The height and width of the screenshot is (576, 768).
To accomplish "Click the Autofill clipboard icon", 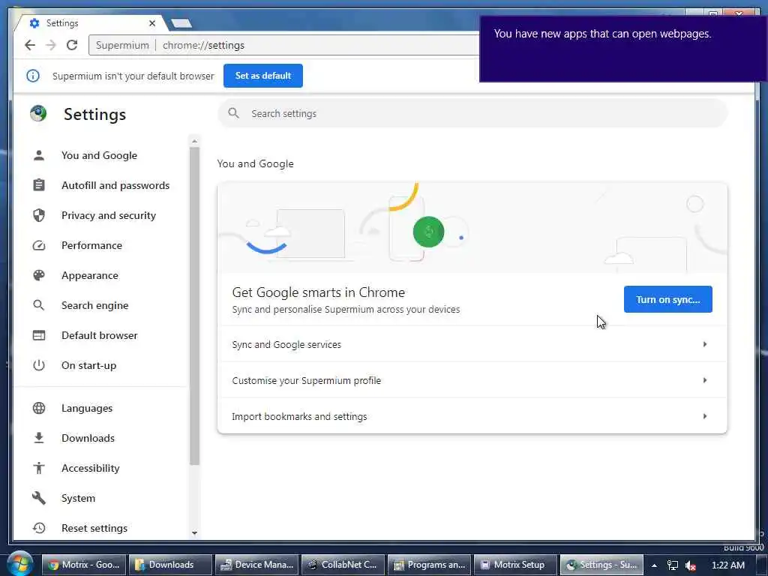I will [x=39, y=185].
